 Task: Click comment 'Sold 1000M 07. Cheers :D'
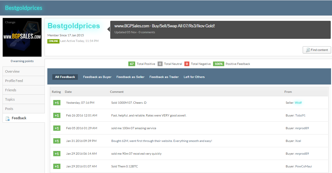[129, 103]
